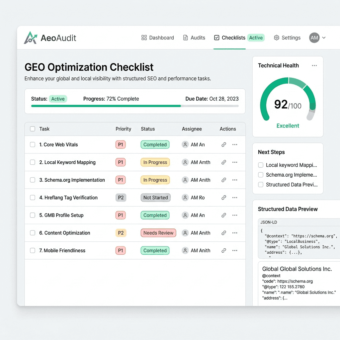The width and height of the screenshot is (340, 340).
Task: Open the Audits tab
Action: 194,38
